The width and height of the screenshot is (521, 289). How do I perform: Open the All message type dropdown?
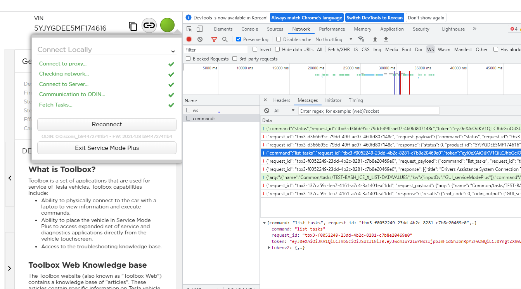284,111
